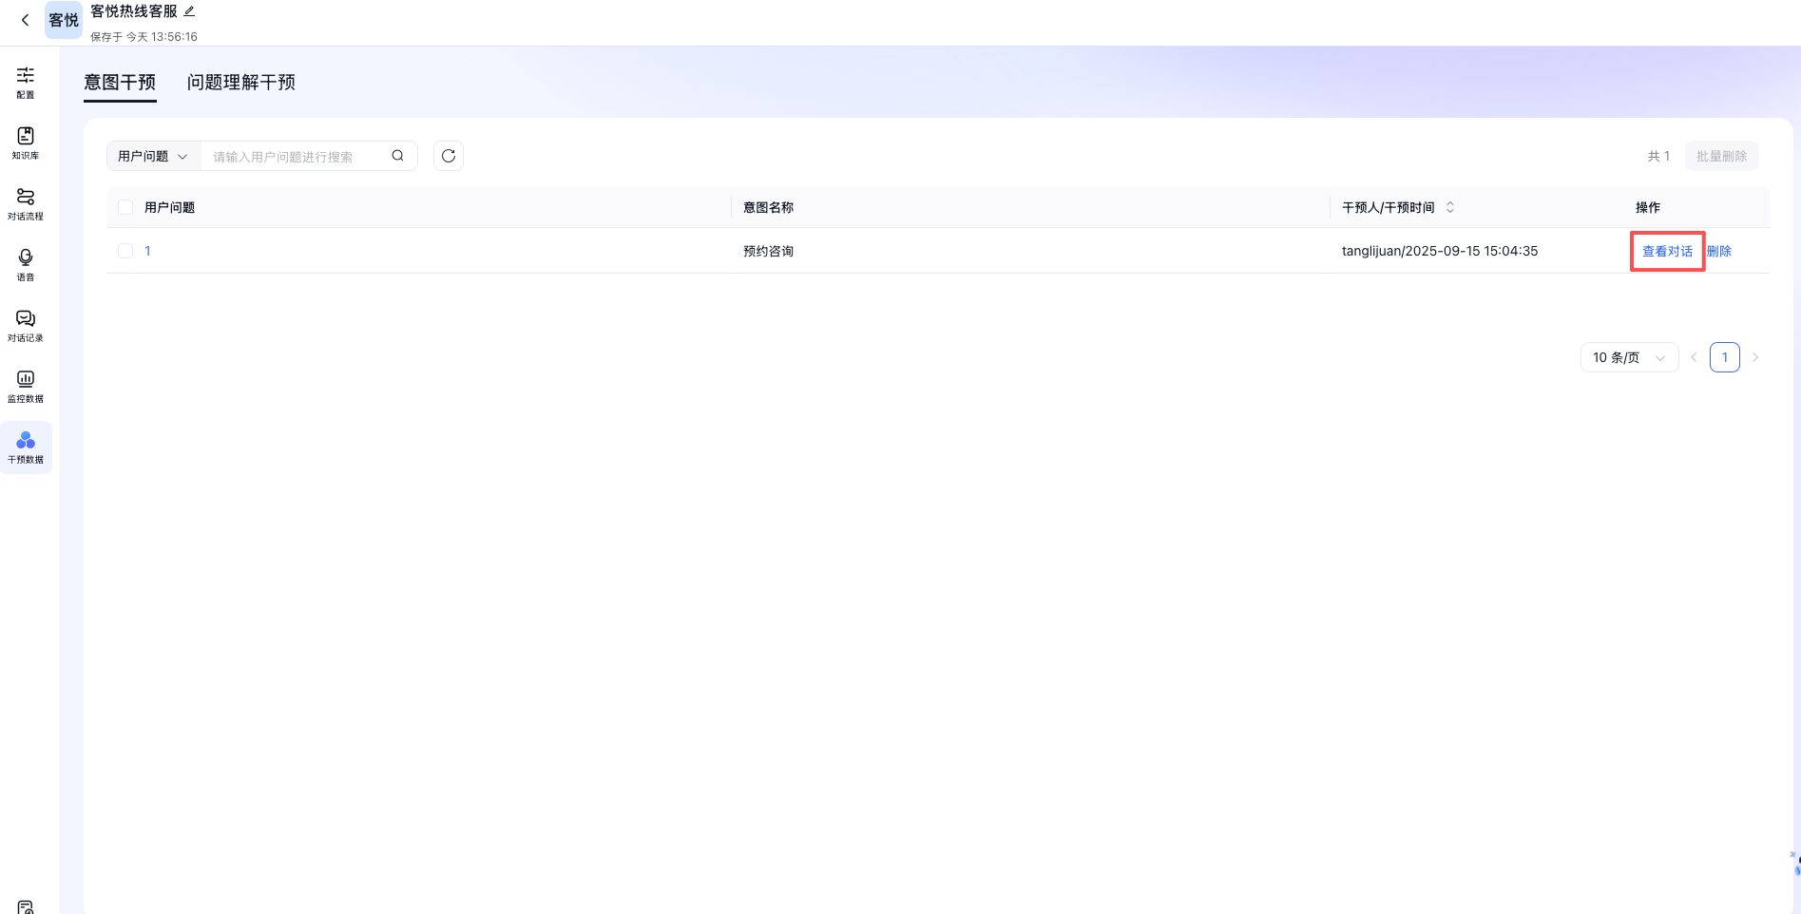The image size is (1801, 914).
Task: Open 监控数据 monitoring data icon
Action: (26, 386)
